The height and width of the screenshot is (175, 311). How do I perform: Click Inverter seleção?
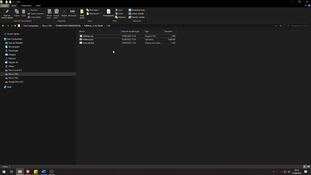(137, 17)
